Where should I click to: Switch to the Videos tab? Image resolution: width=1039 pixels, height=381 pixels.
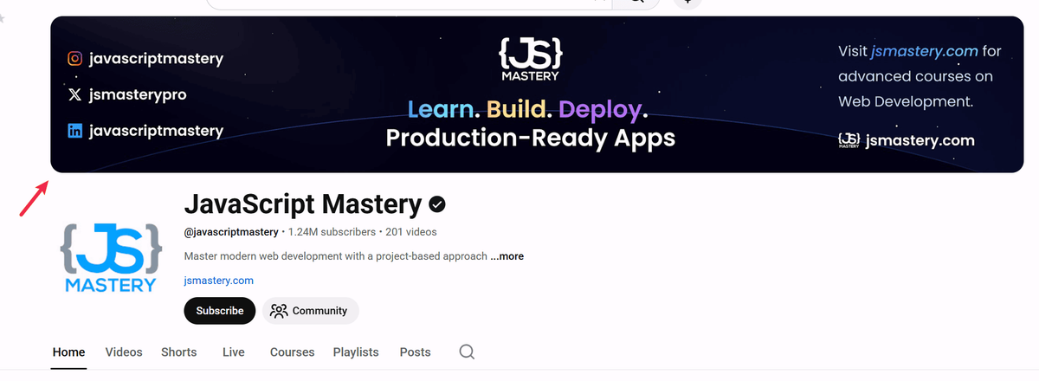pyautogui.click(x=124, y=352)
